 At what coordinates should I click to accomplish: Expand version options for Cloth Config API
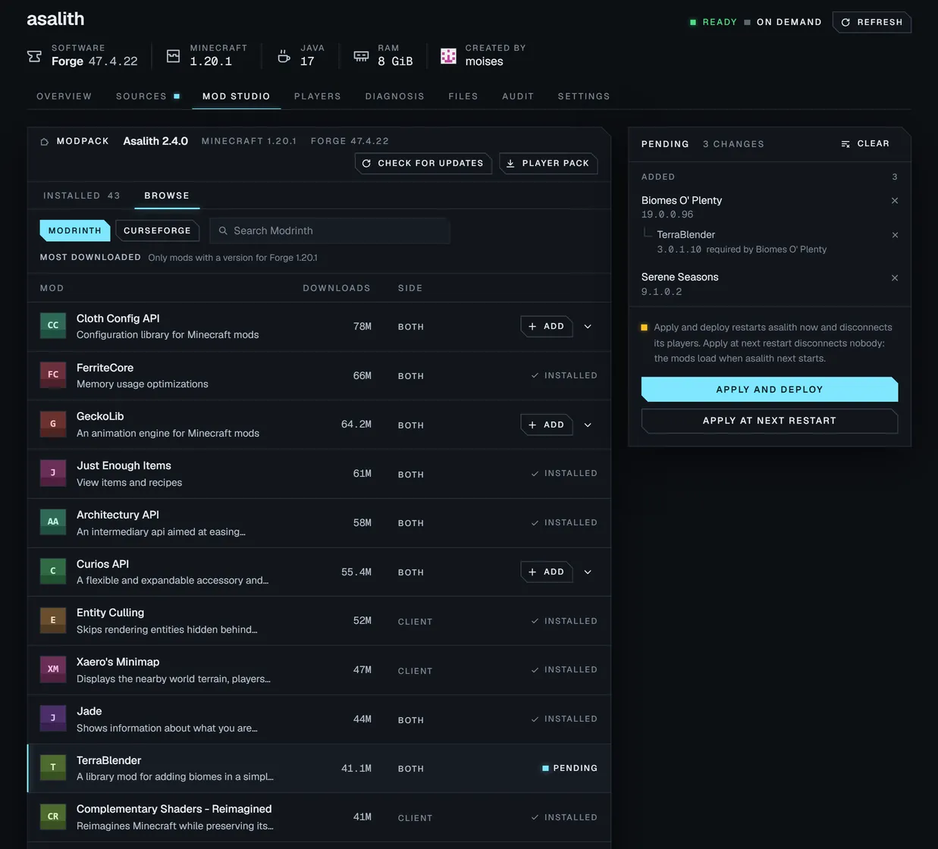tap(588, 327)
